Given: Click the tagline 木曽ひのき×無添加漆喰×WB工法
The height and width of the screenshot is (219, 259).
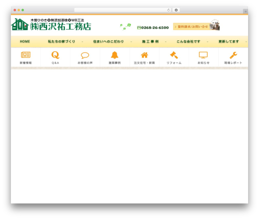Looking at the screenshot, I should click(x=57, y=20).
